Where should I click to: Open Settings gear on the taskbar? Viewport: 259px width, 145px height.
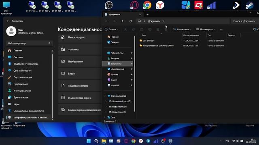170,141
